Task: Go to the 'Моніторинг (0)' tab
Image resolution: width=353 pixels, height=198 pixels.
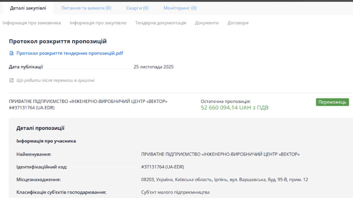Action: [180, 8]
